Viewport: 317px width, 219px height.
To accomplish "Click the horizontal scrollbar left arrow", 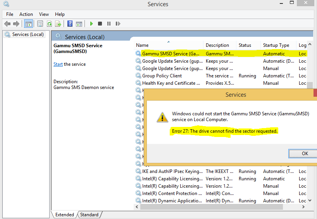I will click(137, 207).
